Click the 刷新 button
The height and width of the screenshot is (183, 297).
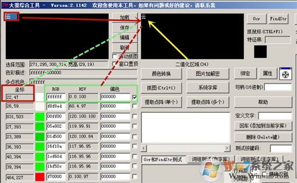click(125, 47)
